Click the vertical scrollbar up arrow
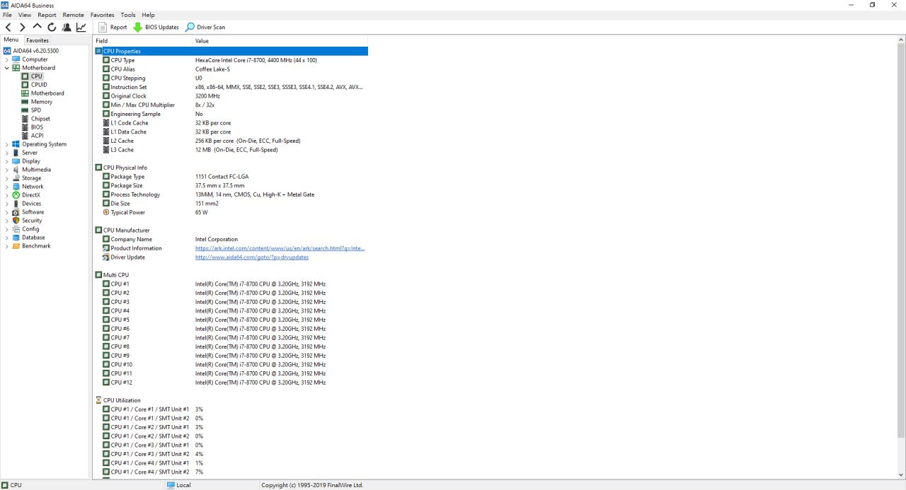This screenshot has height=490, width=906. 901,40
